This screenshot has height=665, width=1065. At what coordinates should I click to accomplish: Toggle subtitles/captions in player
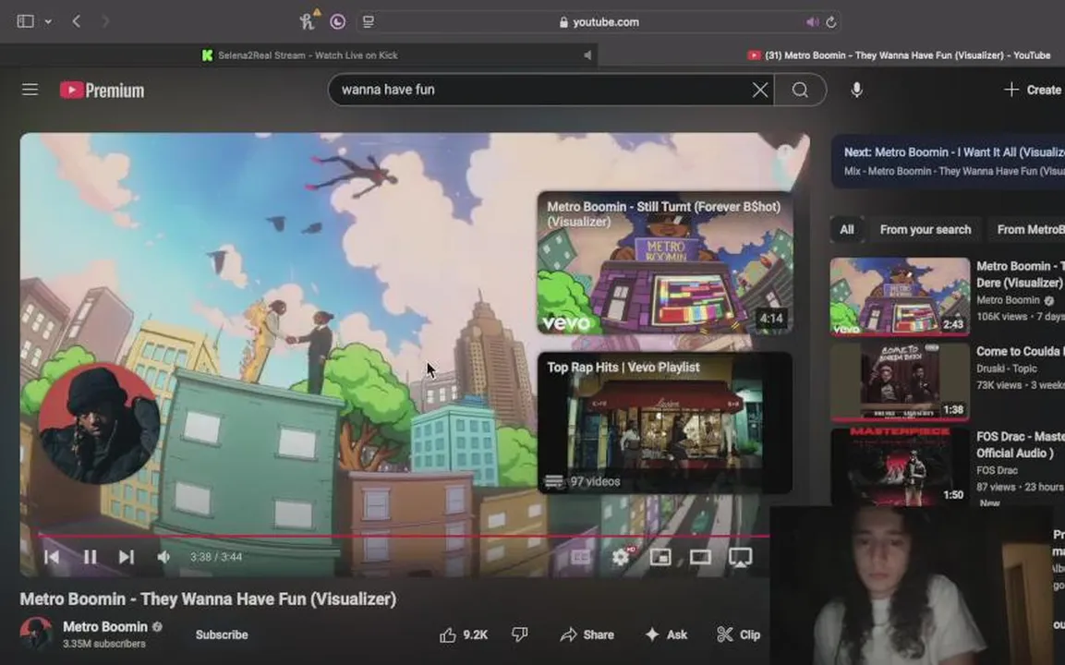coord(580,557)
